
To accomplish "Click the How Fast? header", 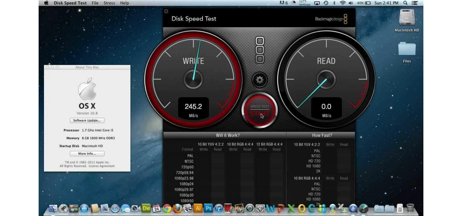I will coord(322,135).
